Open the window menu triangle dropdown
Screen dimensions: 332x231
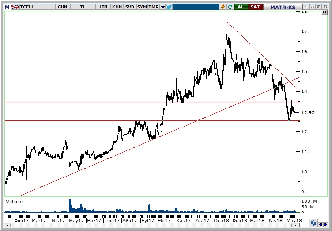(x=306, y=7)
